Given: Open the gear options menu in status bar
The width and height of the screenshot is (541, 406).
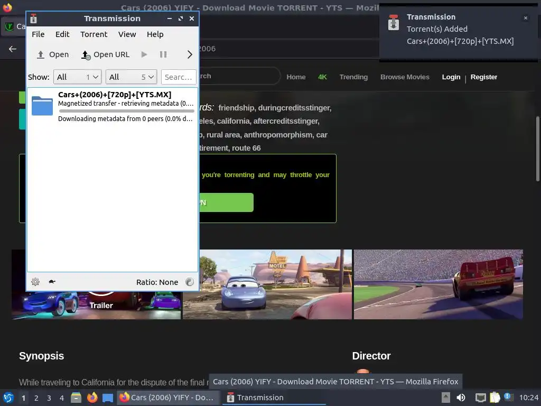Looking at the screenshot, I should pos(35,282).
